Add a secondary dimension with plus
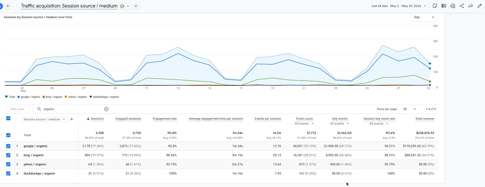Screen dimensions: 485x187 (72, 119)
